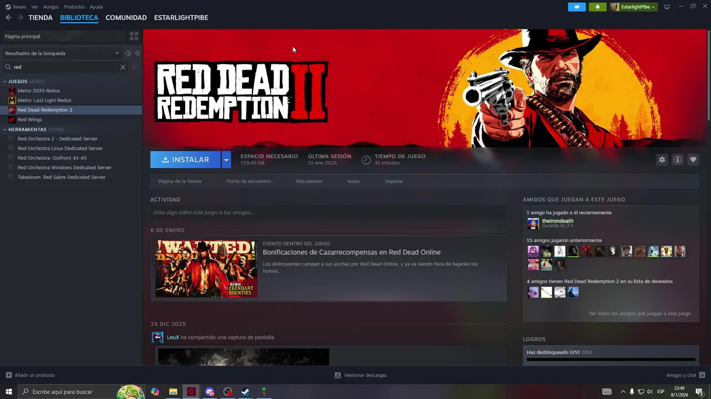The height and width of the screenshot is (399, 711).
Task: Click the library search field
Action: pos(64,67)
